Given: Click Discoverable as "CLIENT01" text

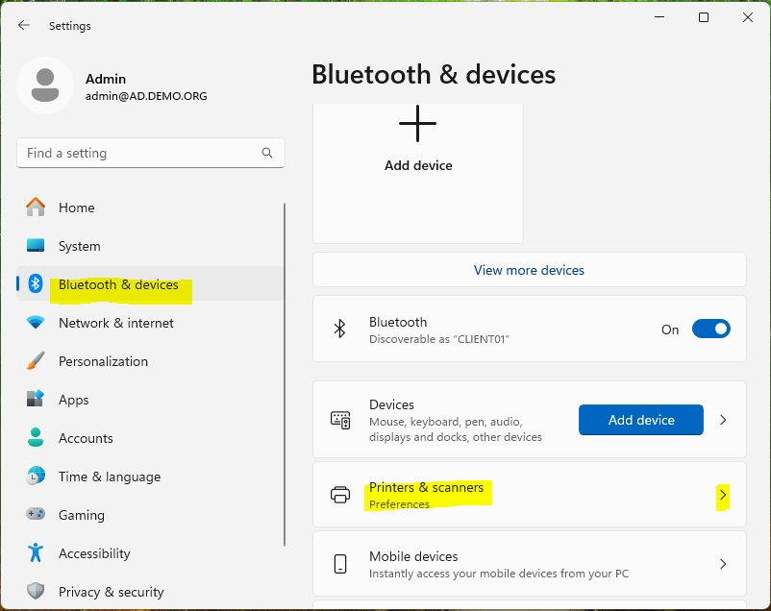Looking at the screenshot, I should (x=439, y=339).
